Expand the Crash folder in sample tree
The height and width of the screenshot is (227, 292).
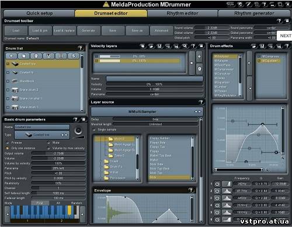pos(101,161)
